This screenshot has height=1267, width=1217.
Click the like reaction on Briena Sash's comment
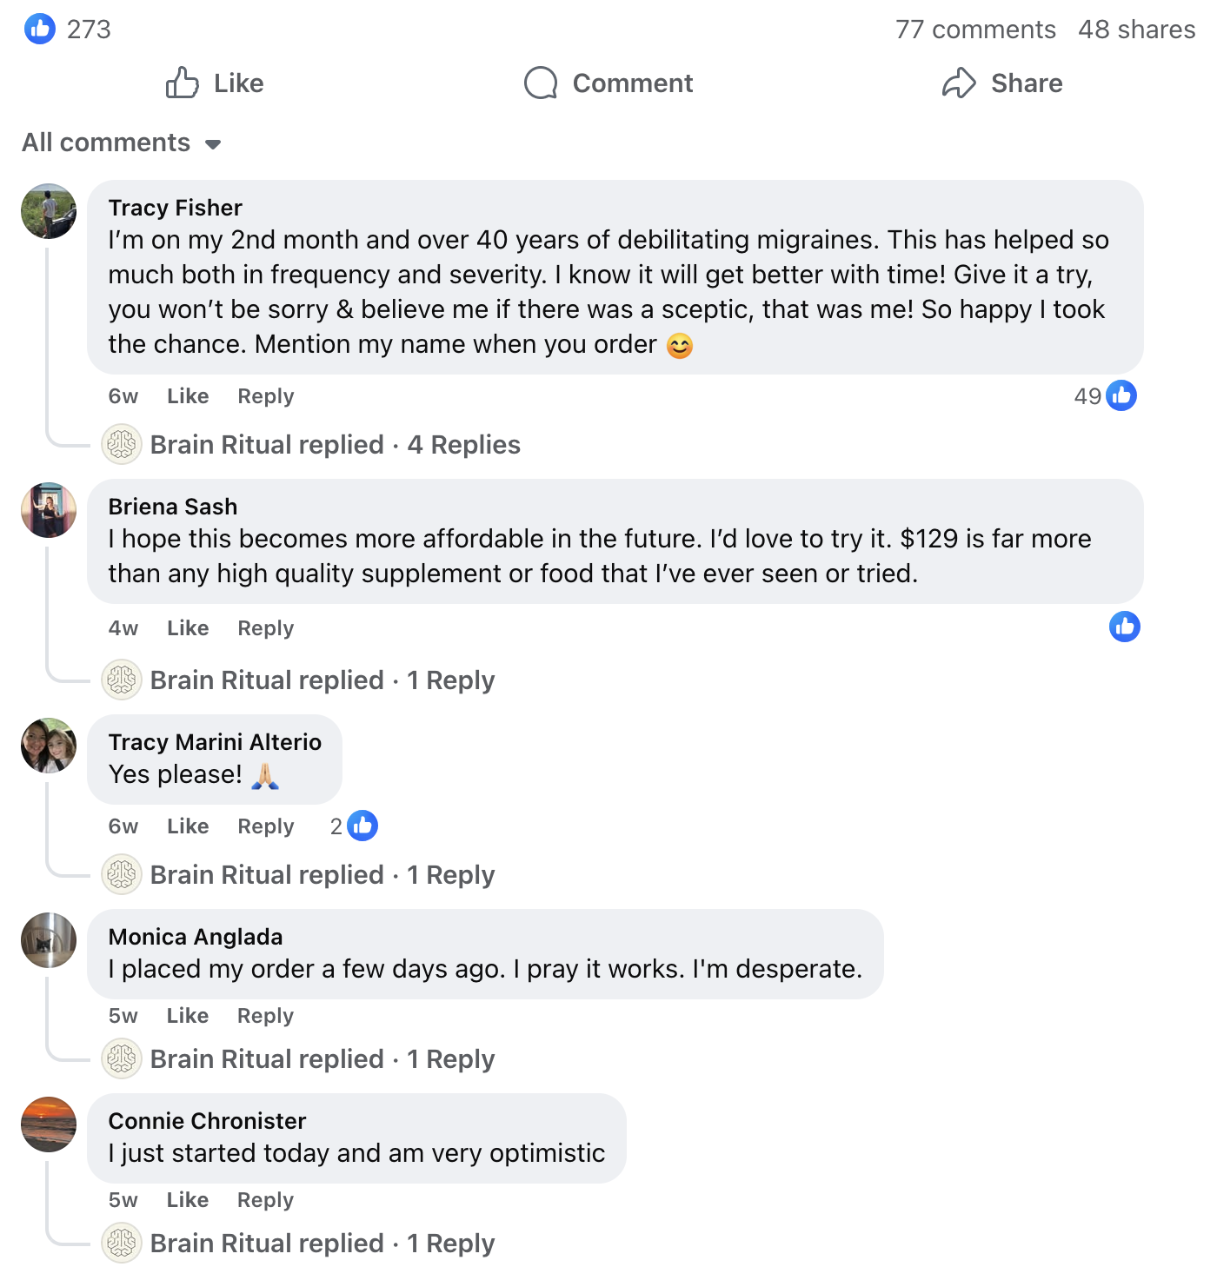[1124, 627]
